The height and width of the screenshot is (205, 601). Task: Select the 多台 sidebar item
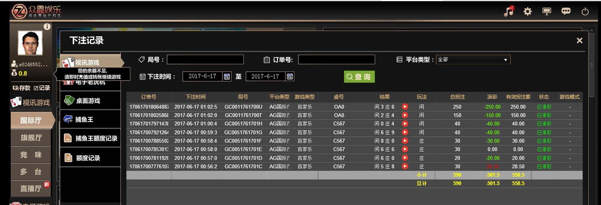coord(31,172)
